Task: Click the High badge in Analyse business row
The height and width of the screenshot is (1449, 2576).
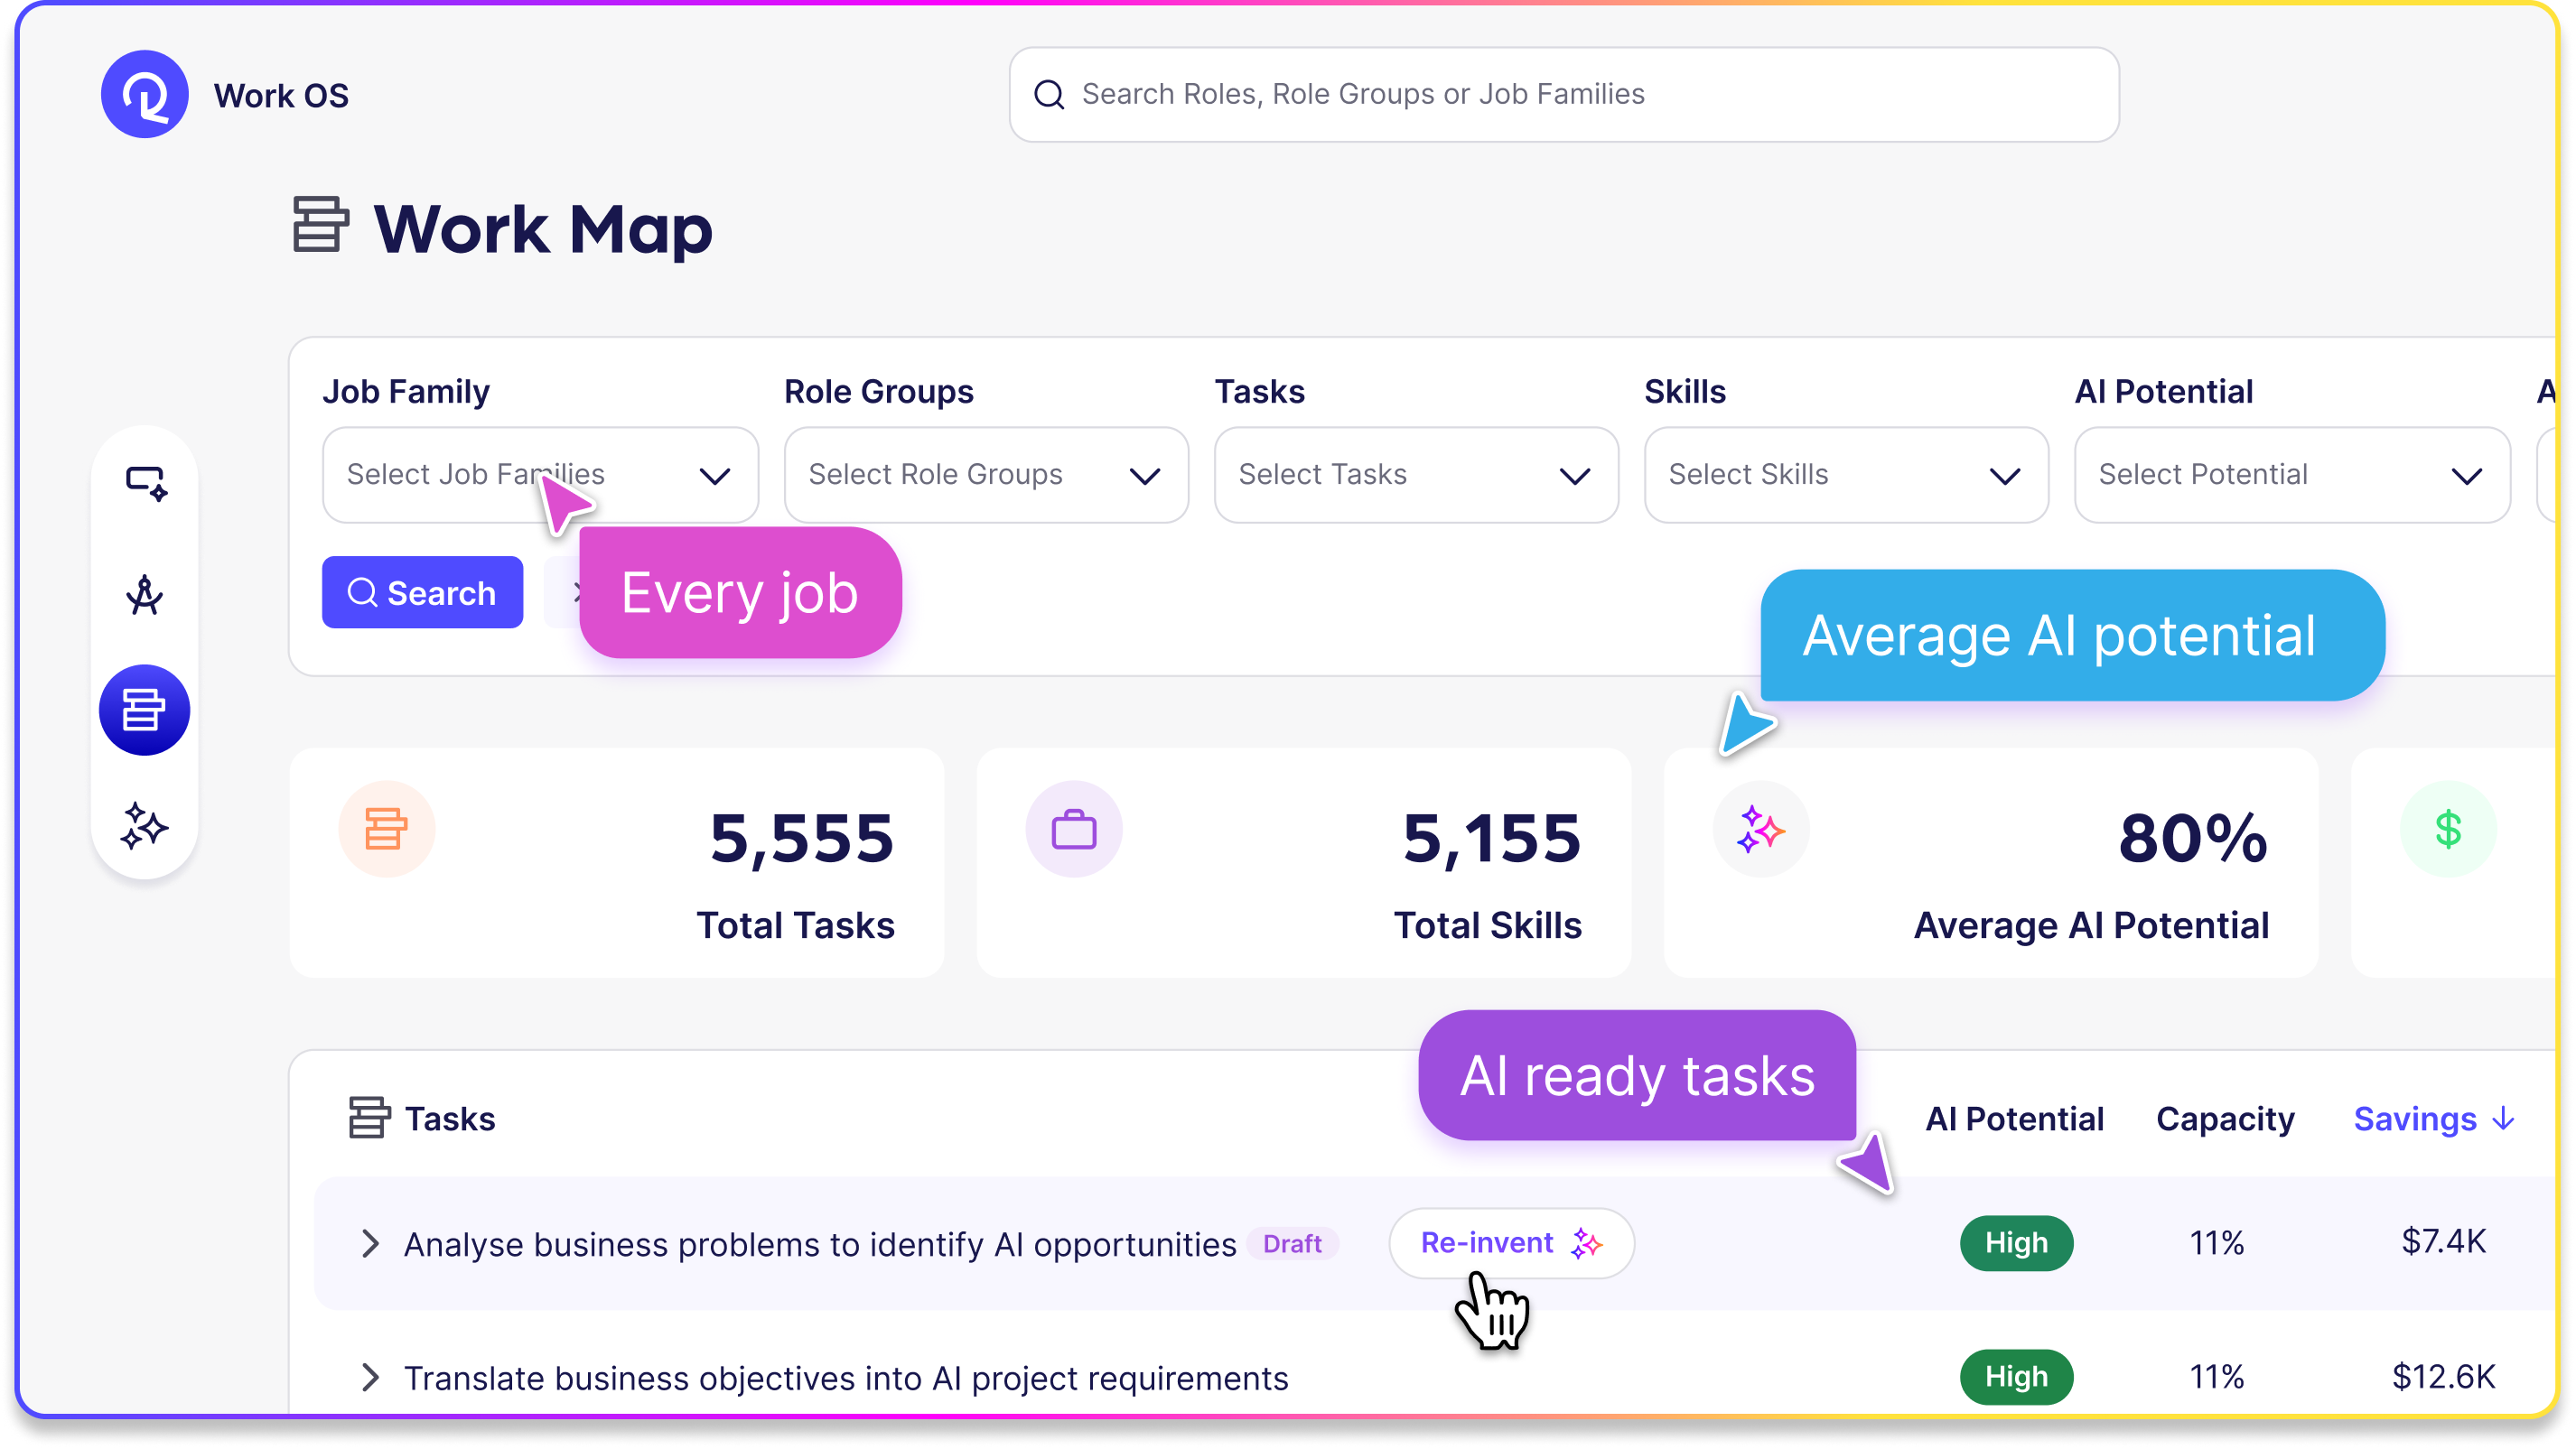Action: tap(2016, 1243)
